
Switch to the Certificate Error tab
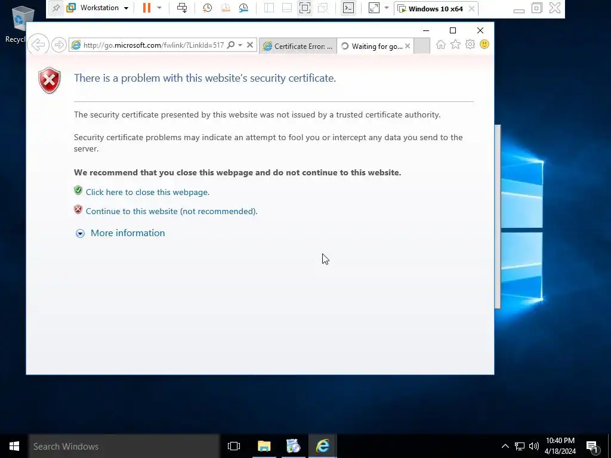click(298, 46)
